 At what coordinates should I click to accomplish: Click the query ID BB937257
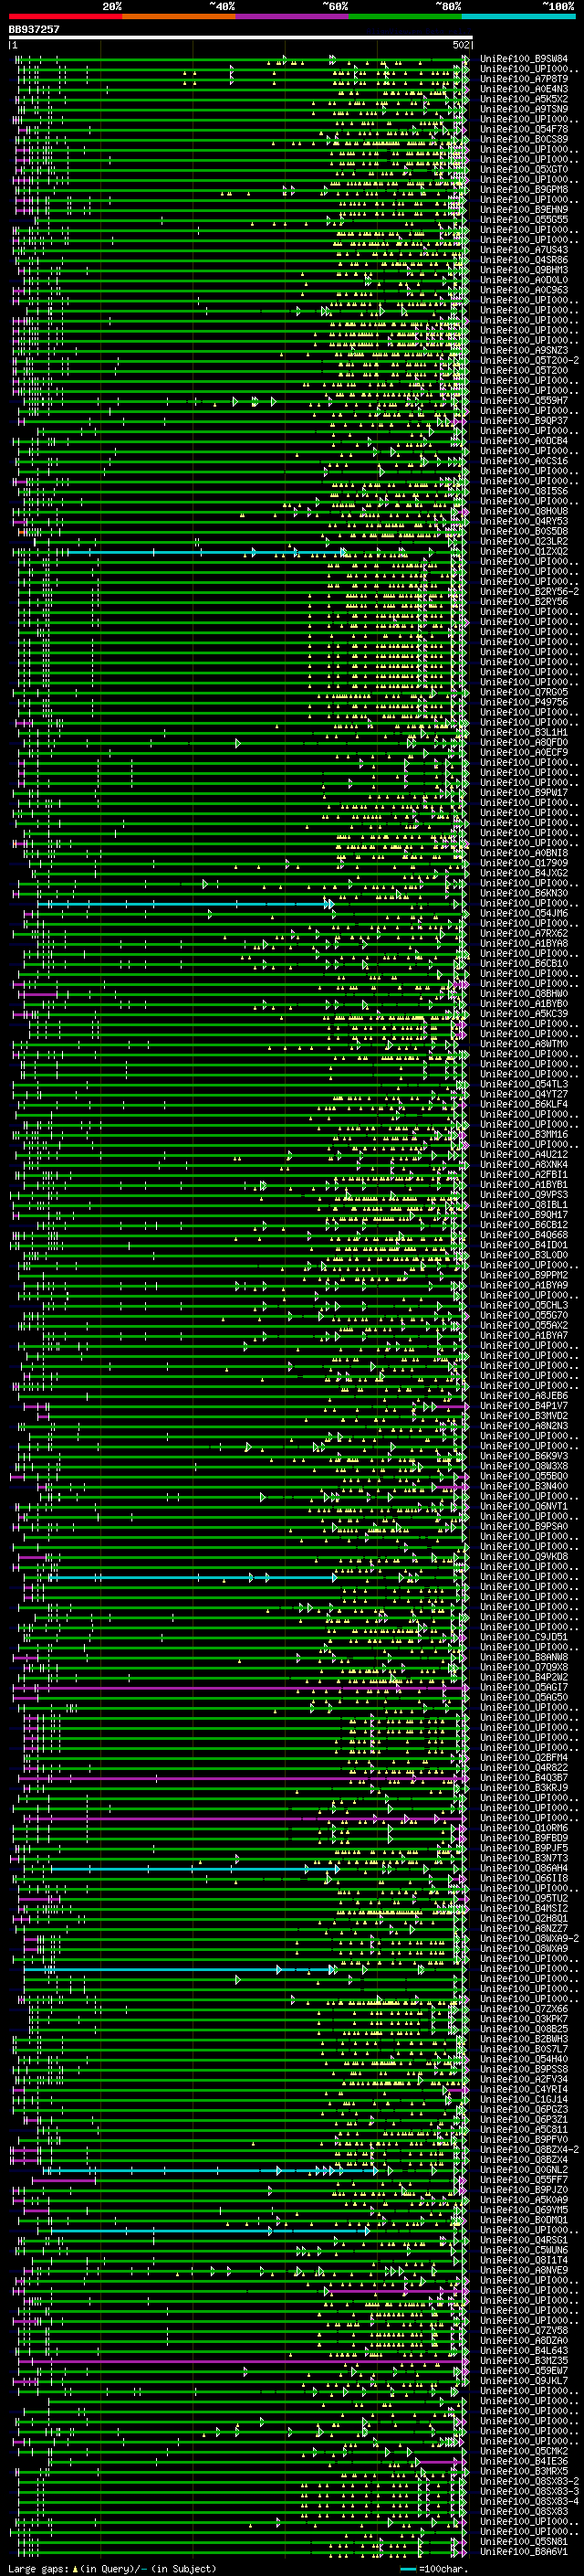coord(34,30)
